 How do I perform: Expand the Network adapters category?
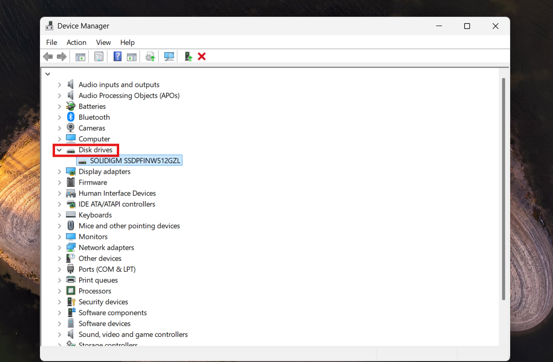tap(59, 247)
